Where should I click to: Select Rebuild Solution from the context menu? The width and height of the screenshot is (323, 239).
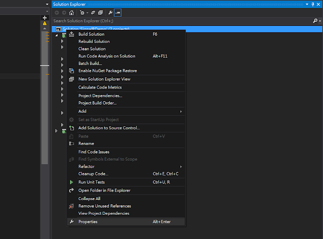[94, 41]
